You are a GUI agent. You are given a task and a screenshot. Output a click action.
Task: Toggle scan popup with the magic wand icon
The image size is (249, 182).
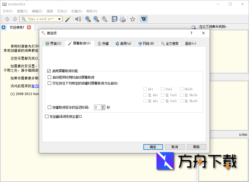(x=68, y=19)
